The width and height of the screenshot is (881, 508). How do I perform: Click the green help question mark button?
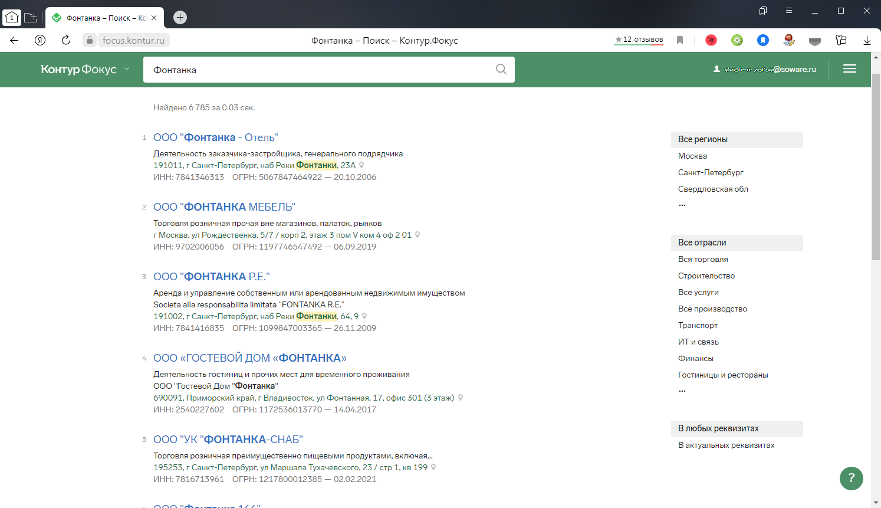(852, 478)
